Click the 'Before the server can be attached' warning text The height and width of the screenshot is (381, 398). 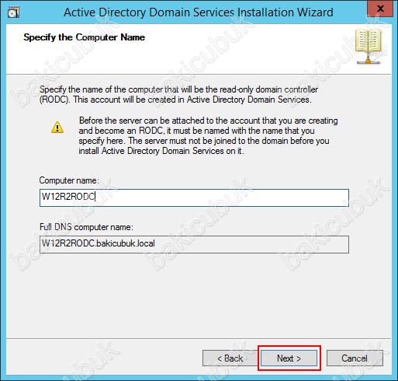208,136
